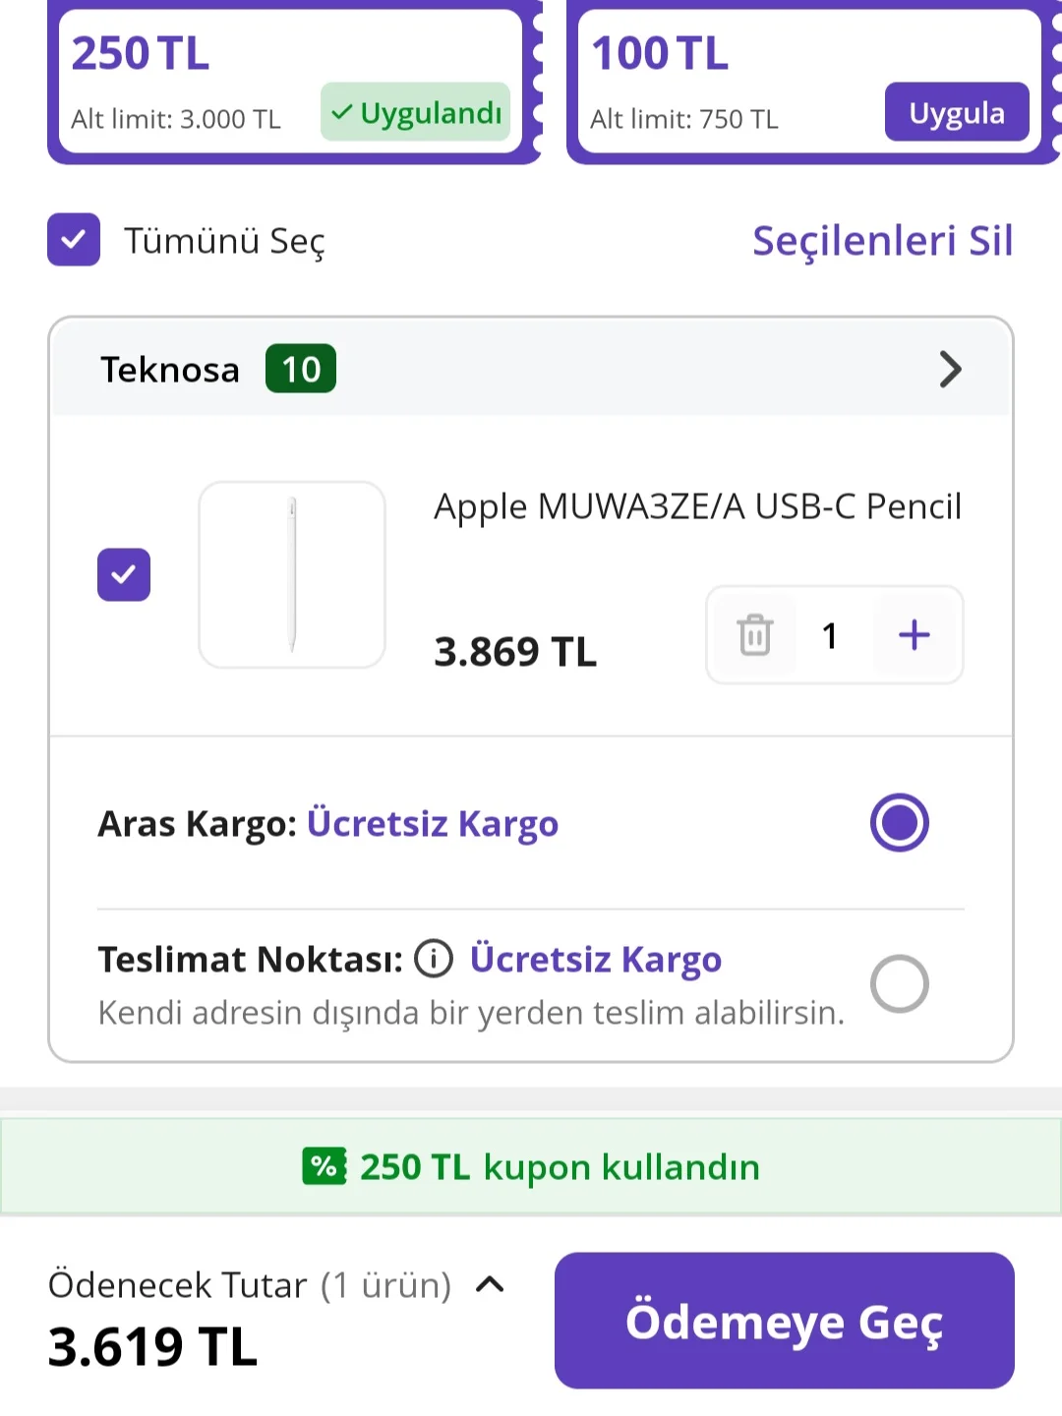The width and height of the screenshot is (1062, 1416).
Task: Increase quantity with the plus icon
Action: (x=914, y=634)
